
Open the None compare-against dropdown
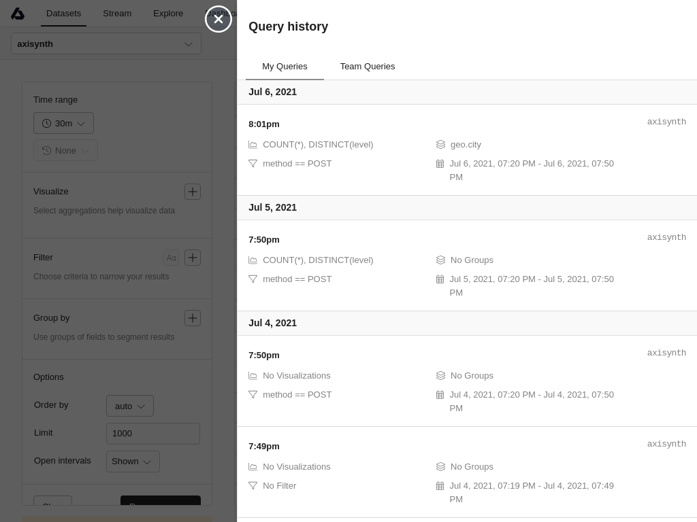65,150
